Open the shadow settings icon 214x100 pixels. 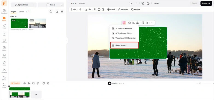click(x=103, y=9)
